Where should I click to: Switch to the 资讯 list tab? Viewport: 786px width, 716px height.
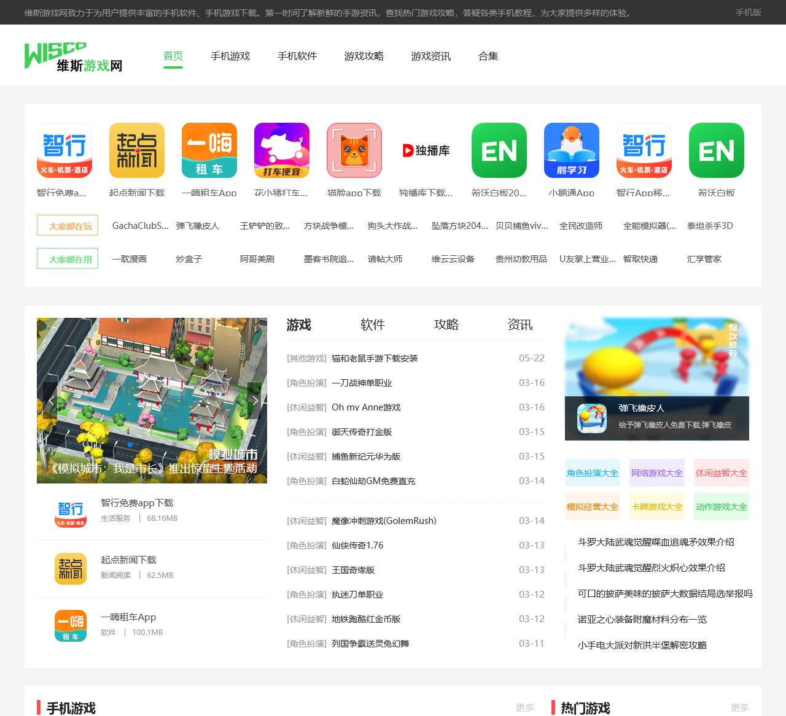coord(520,325)
